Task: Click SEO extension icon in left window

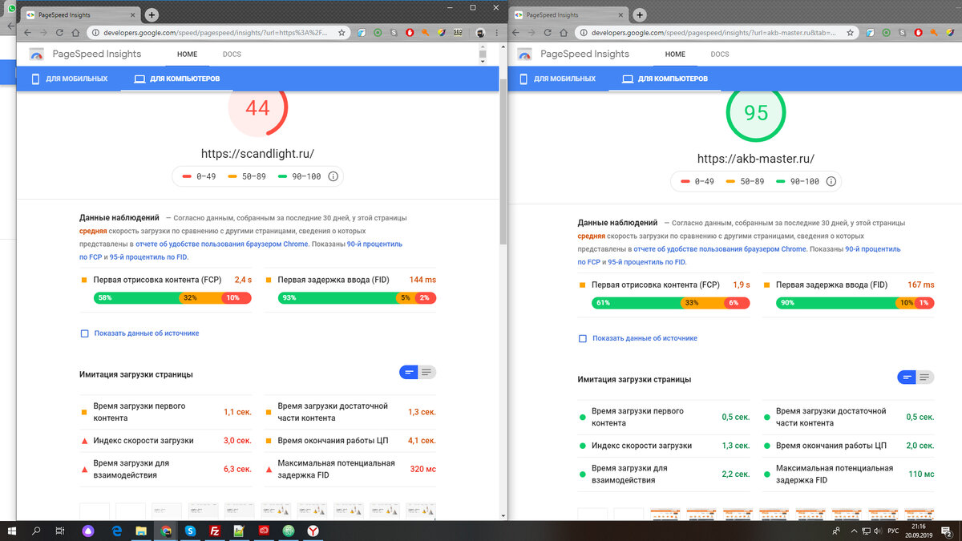Action: click(x=458, y=33)
